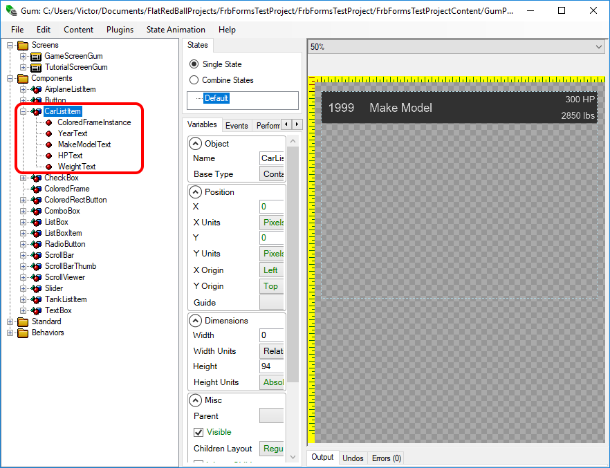Open the Plugins menu
The width and height of the screenshot is (610, 468).
point(120,30)
